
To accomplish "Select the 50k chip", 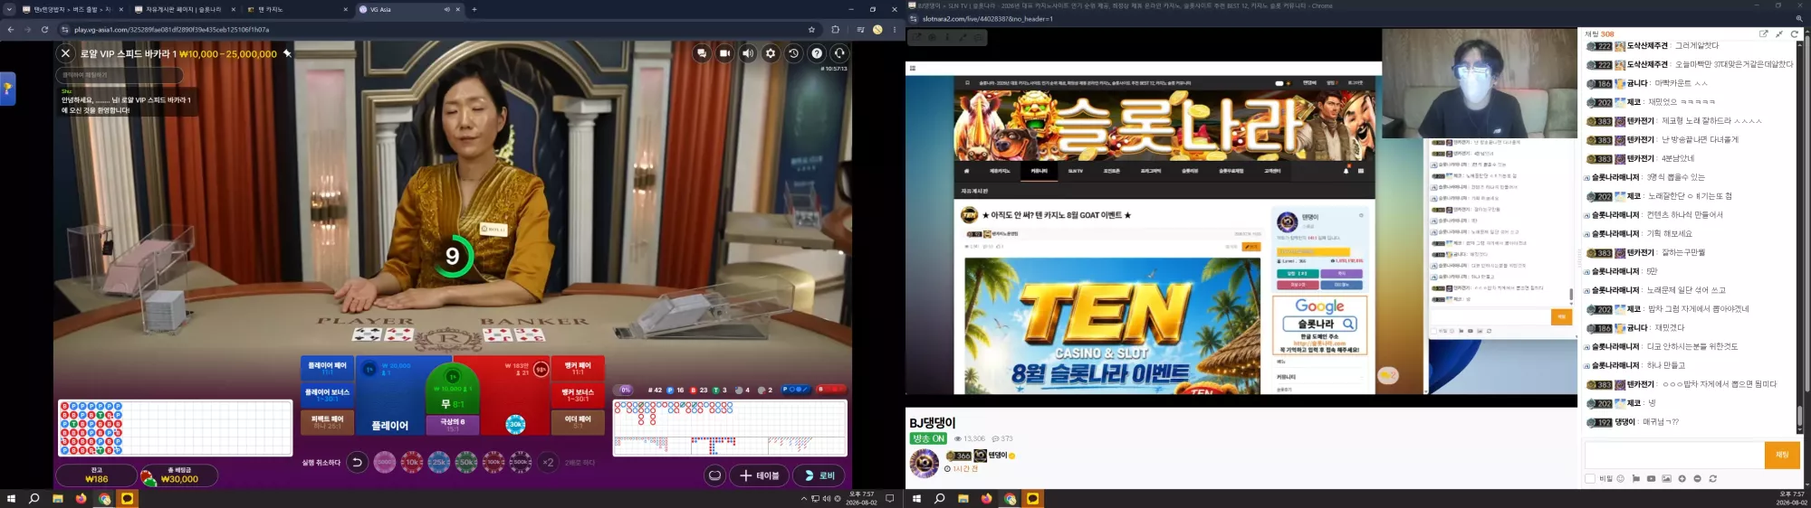I will coord(466,462).
